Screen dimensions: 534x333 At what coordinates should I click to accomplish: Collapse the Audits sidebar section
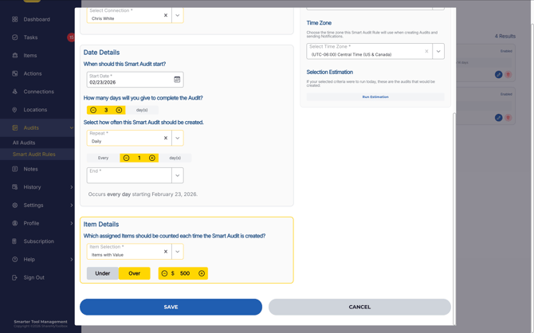[x=72, y=127]
